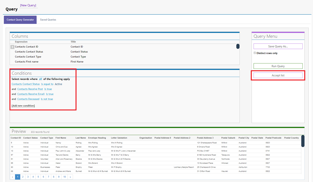Switch to the Saved Queries tab
The width and height of the screenshot is (313, 182).
point(48,20)
